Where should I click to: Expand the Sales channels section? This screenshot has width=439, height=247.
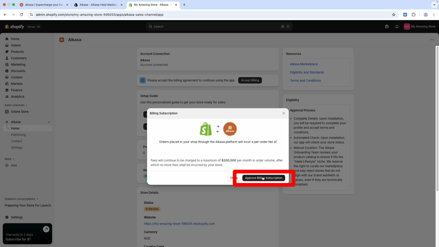16,105
